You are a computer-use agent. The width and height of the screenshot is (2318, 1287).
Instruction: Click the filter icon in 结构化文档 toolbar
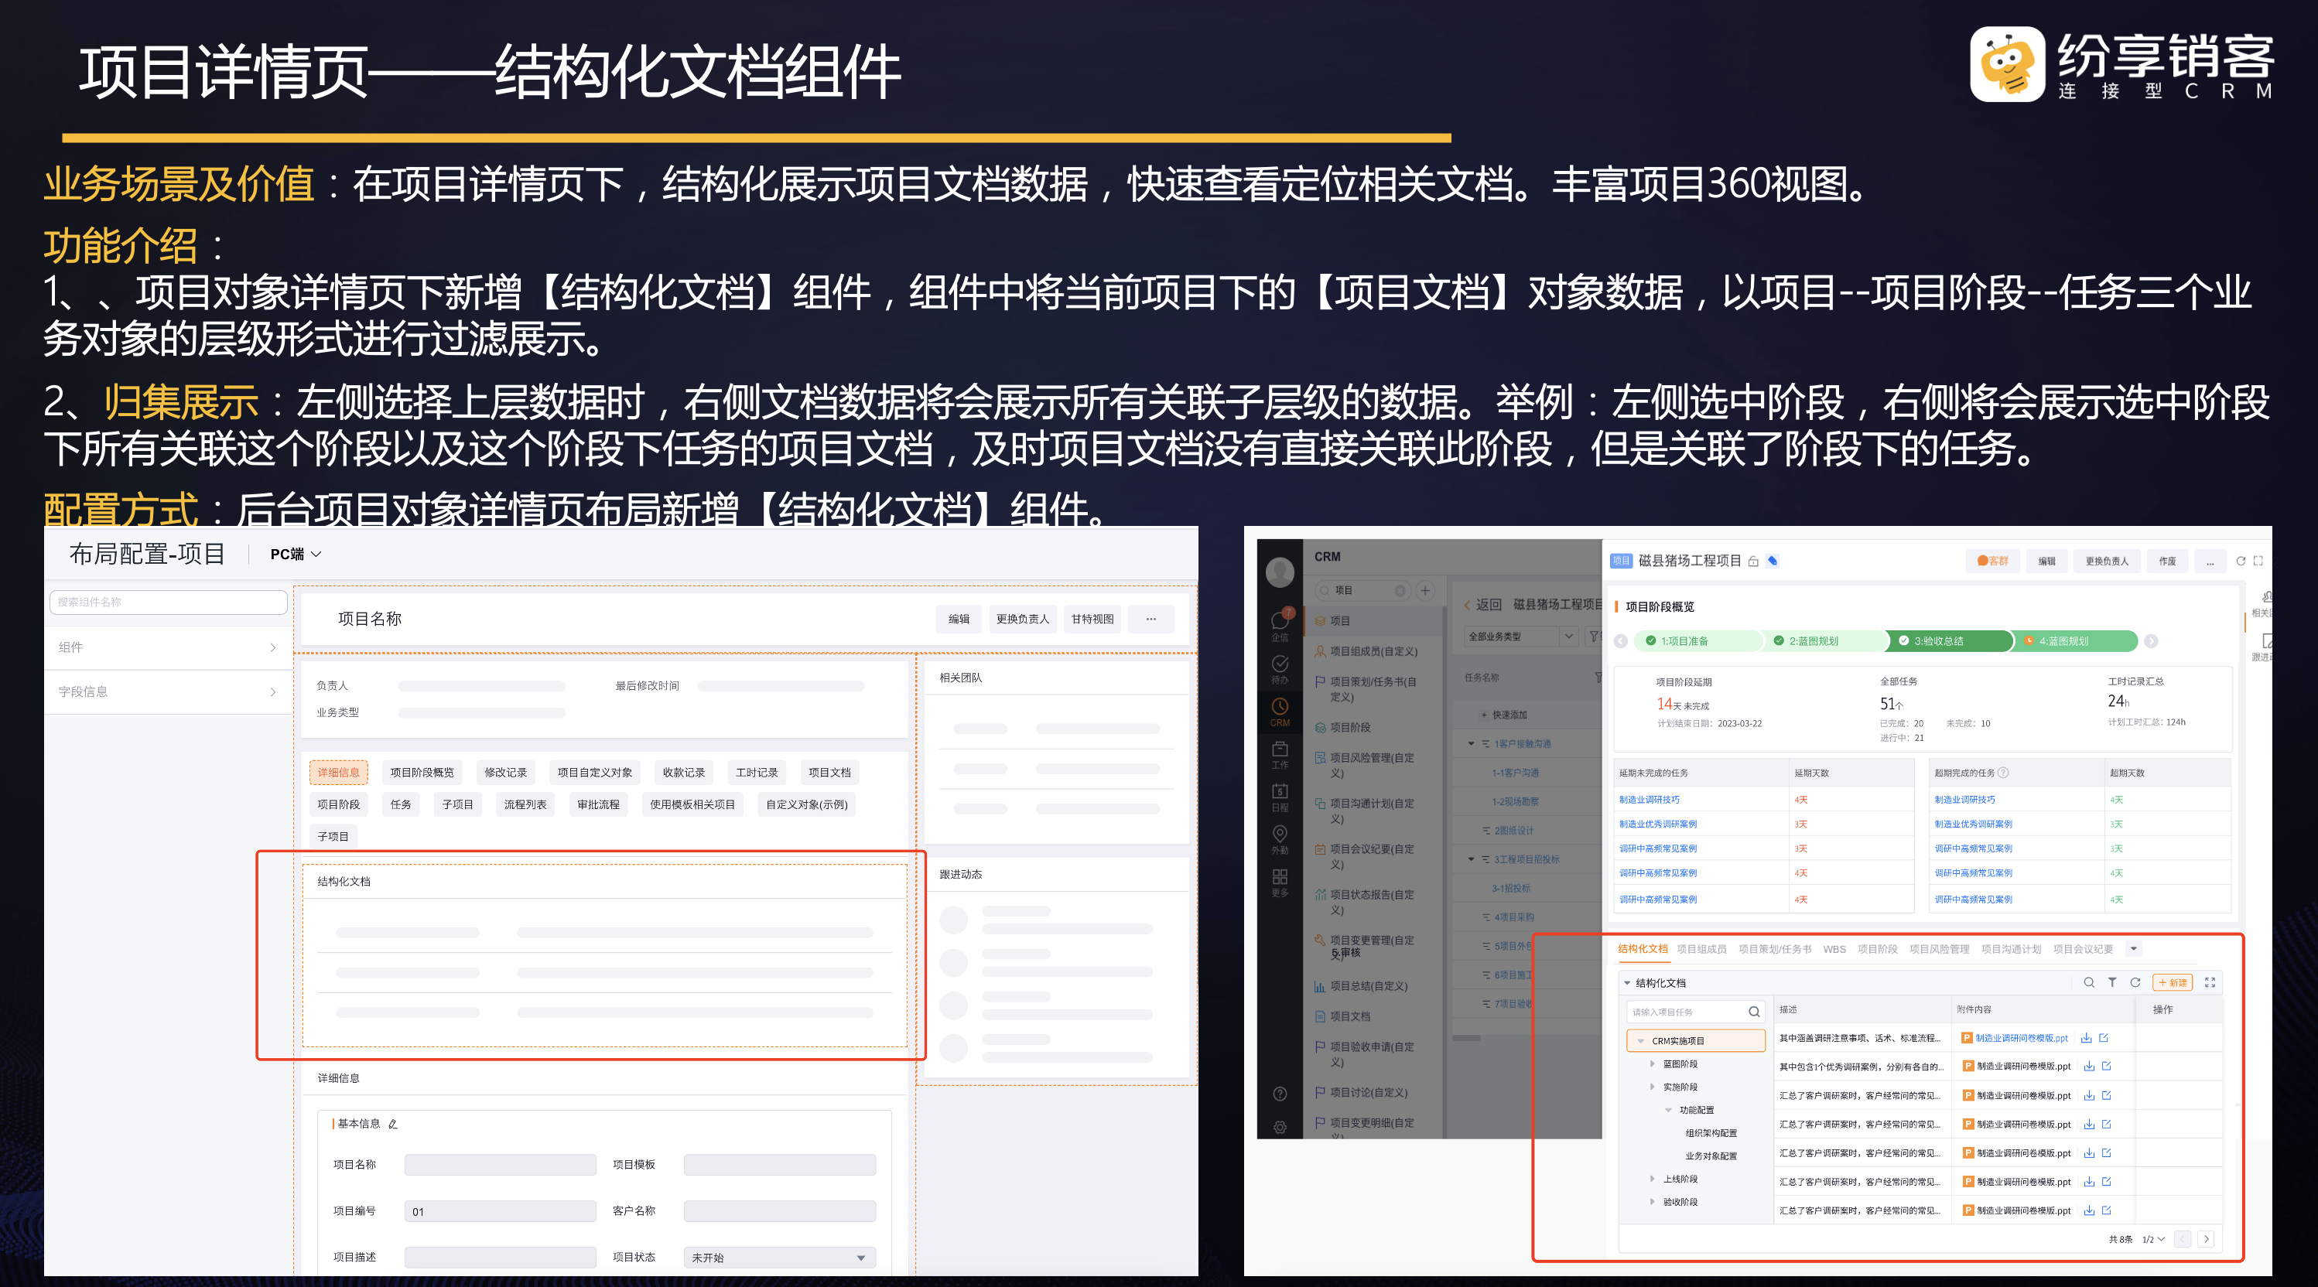coord(2112,982)
